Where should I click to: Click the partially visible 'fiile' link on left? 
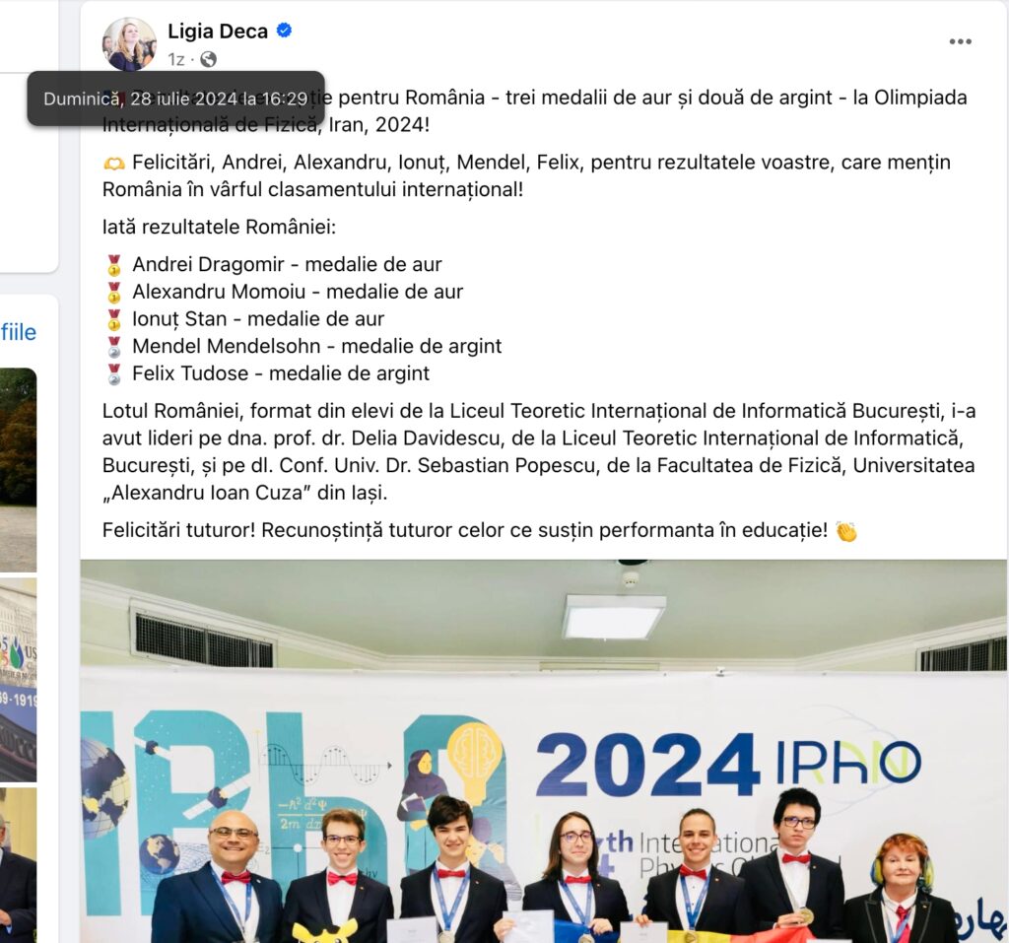[x=18, y=332]
